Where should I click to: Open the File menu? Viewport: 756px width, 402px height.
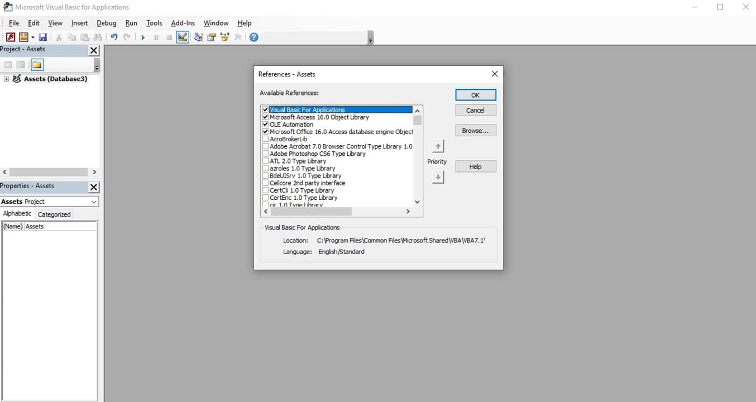[14, 23]
